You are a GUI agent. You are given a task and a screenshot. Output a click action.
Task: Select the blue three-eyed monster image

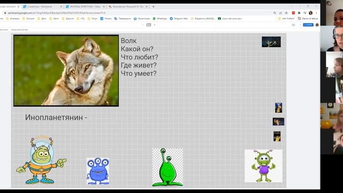(x=98, y=171)
